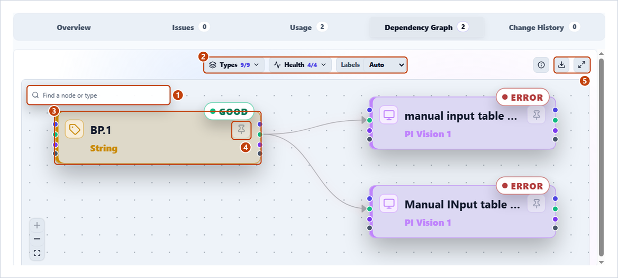The height and width of the screenshot is (278, 618).
Task: Click the Find a node or type search field
Action: click(98, 95)
